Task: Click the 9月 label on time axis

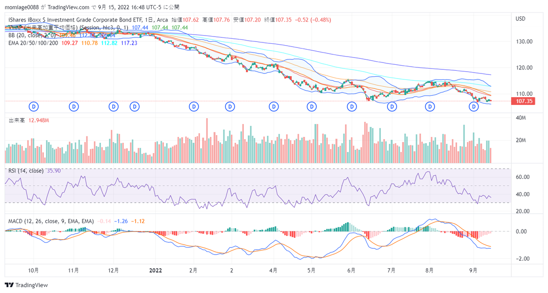Action: pyautogui.click(x=474, y=270)
